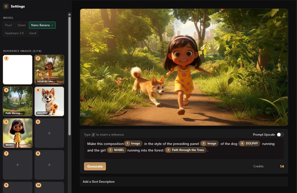Choose the Seedream 5.0 model

(14, 33)
